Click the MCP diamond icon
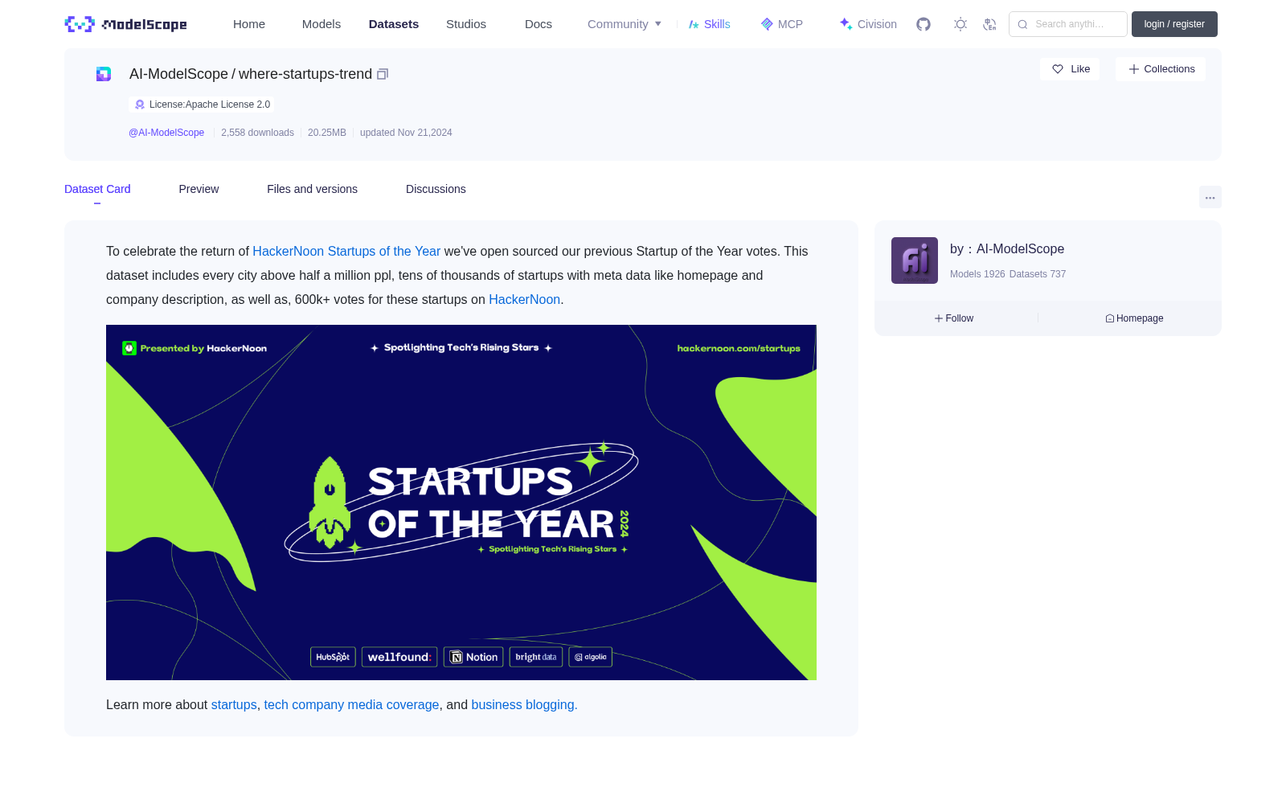1286x804 pixels. pyautogui.click(x=767, y=24)
